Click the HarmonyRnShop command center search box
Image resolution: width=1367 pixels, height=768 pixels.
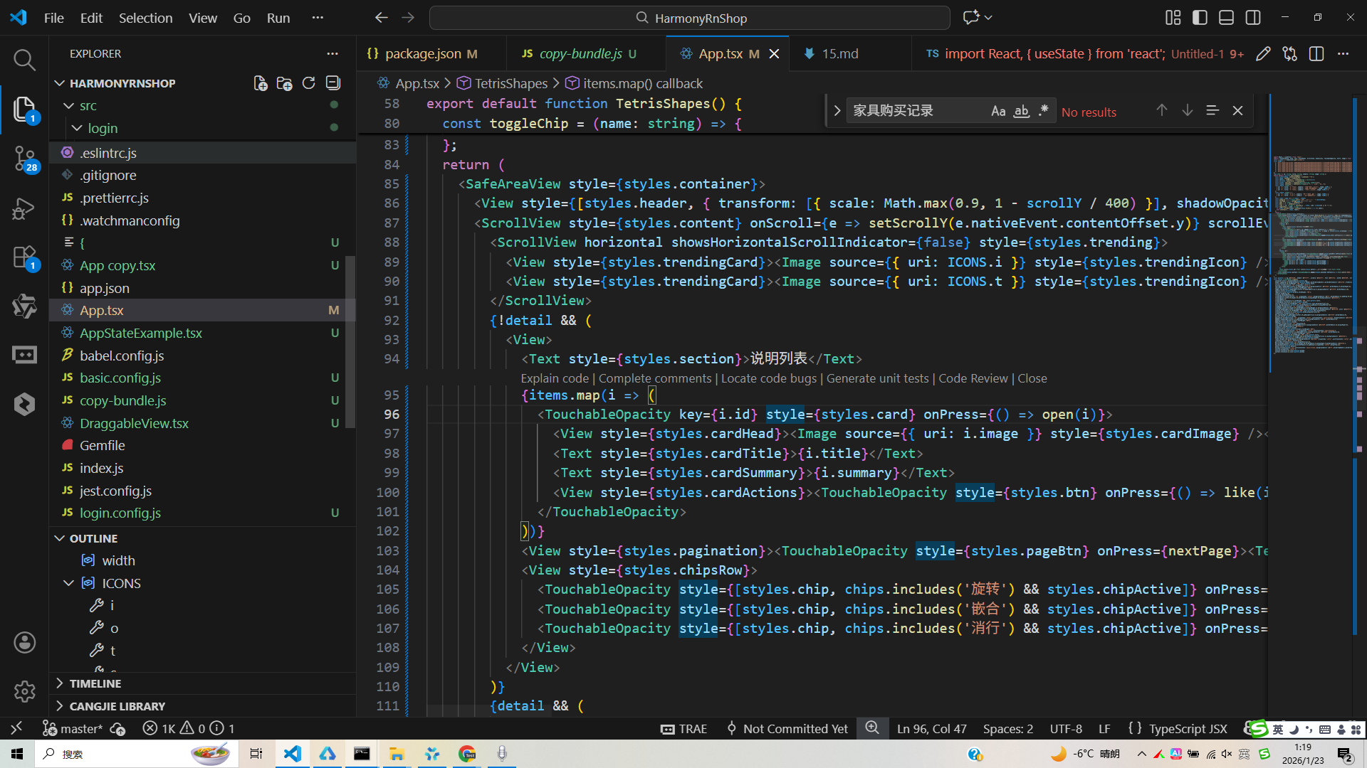(689, 18)
